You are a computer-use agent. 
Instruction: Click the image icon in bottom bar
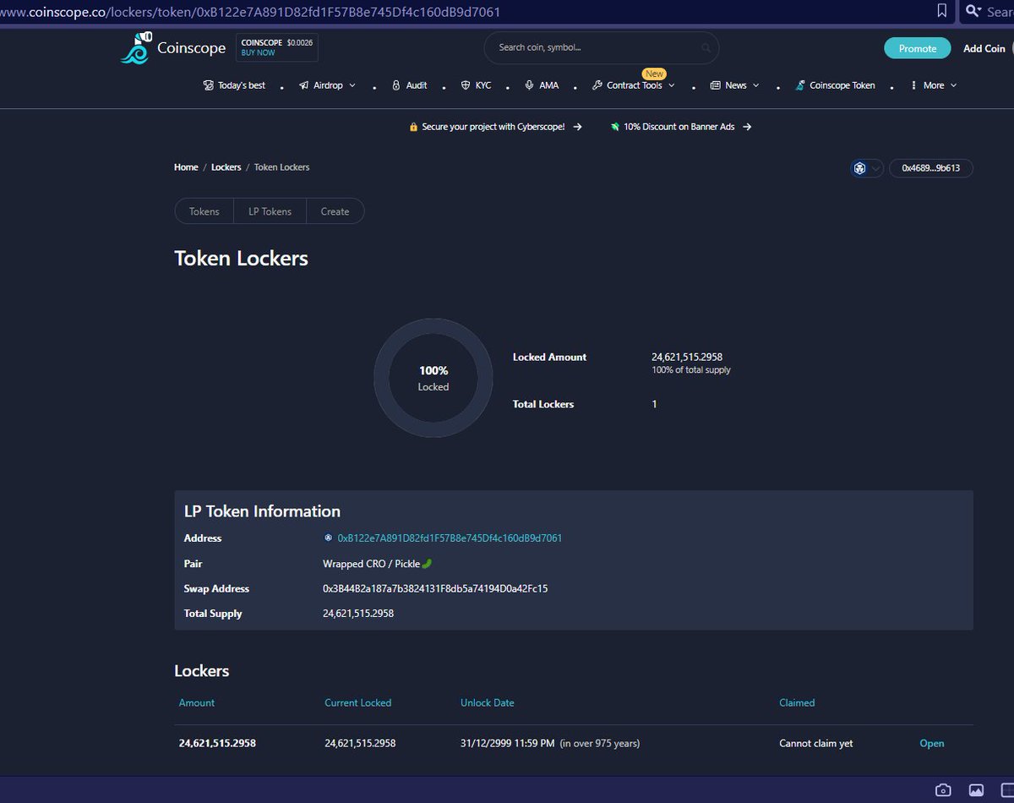coord(976,790)
